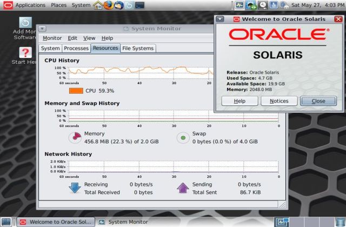Click the Swap pie chart color picker
This screenshot has height=227, width=346.
point(183,138)
